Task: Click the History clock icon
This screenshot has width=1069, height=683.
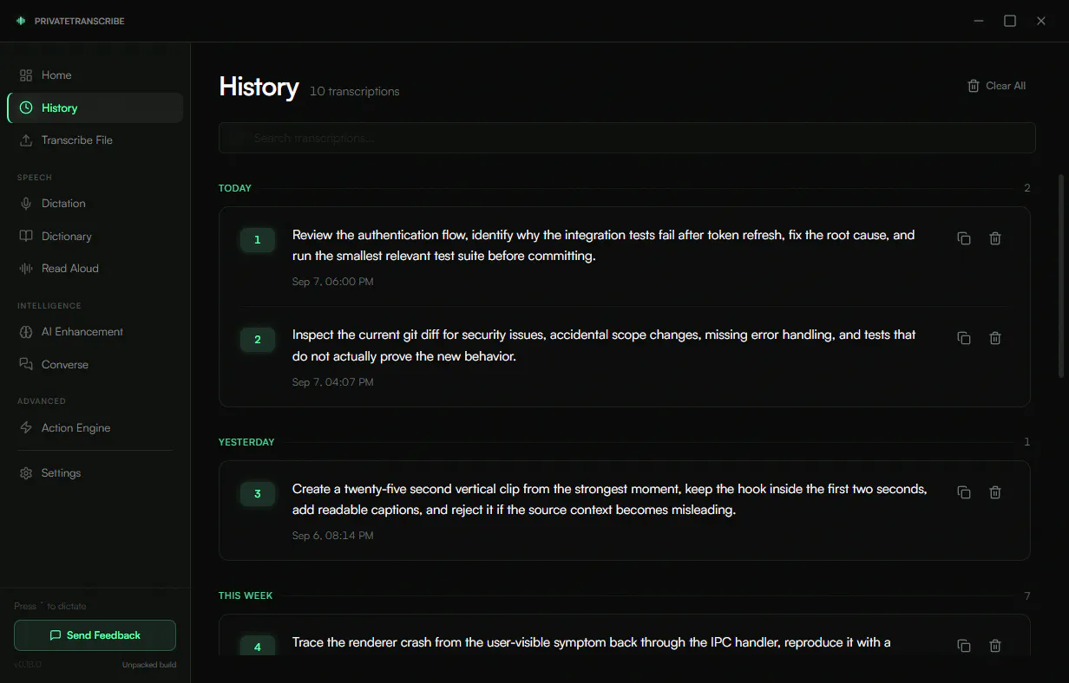Action: (x=26, y=107)
